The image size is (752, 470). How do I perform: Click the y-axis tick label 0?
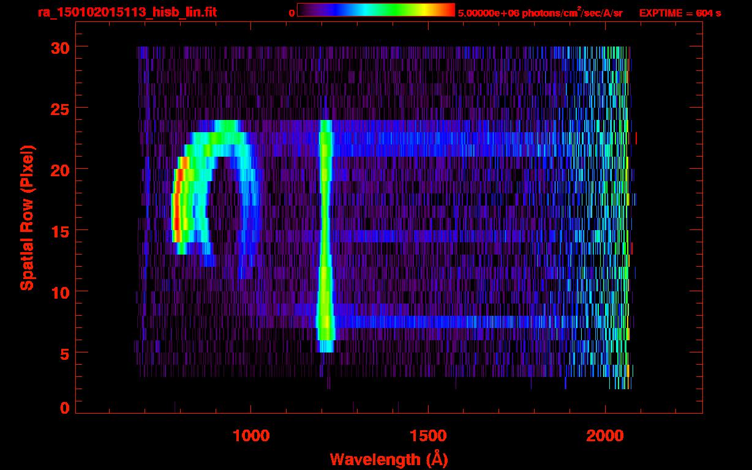coord(65,408)
